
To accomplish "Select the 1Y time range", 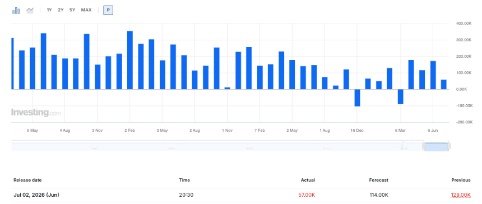I will coord(49,10).
